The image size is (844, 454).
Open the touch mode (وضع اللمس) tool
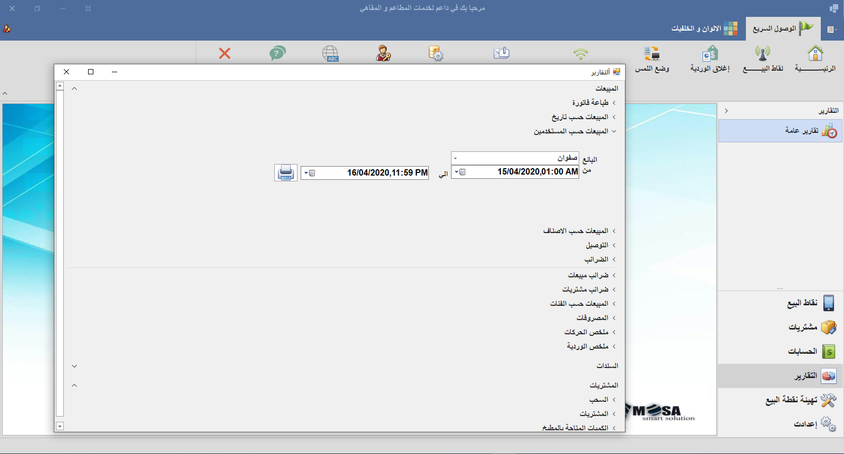pos(652,59)
